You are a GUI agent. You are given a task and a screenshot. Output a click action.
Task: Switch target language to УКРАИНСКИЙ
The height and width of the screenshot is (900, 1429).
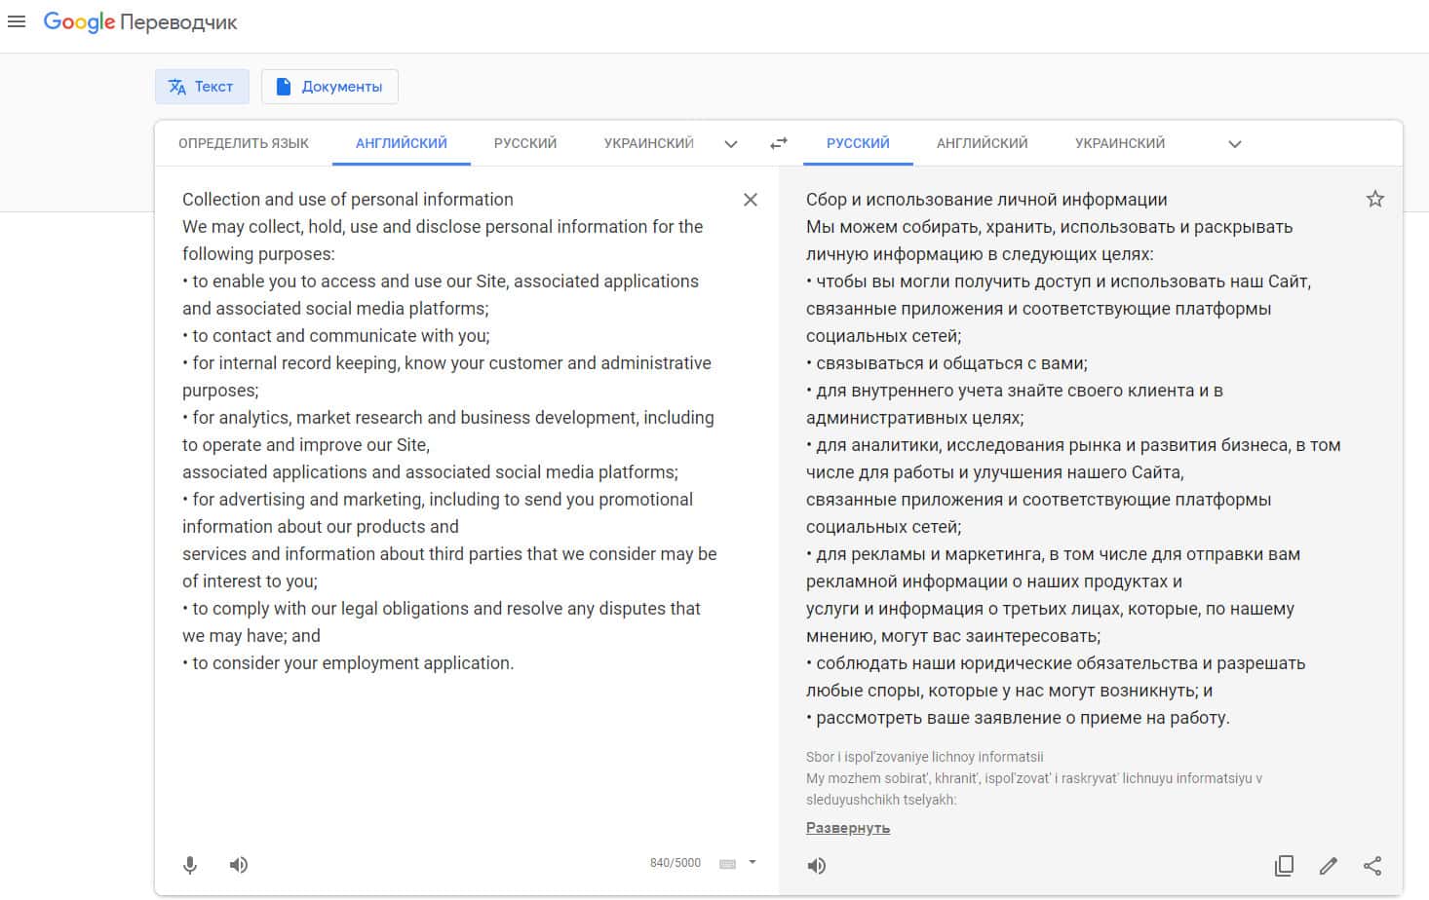(1120, 143)
